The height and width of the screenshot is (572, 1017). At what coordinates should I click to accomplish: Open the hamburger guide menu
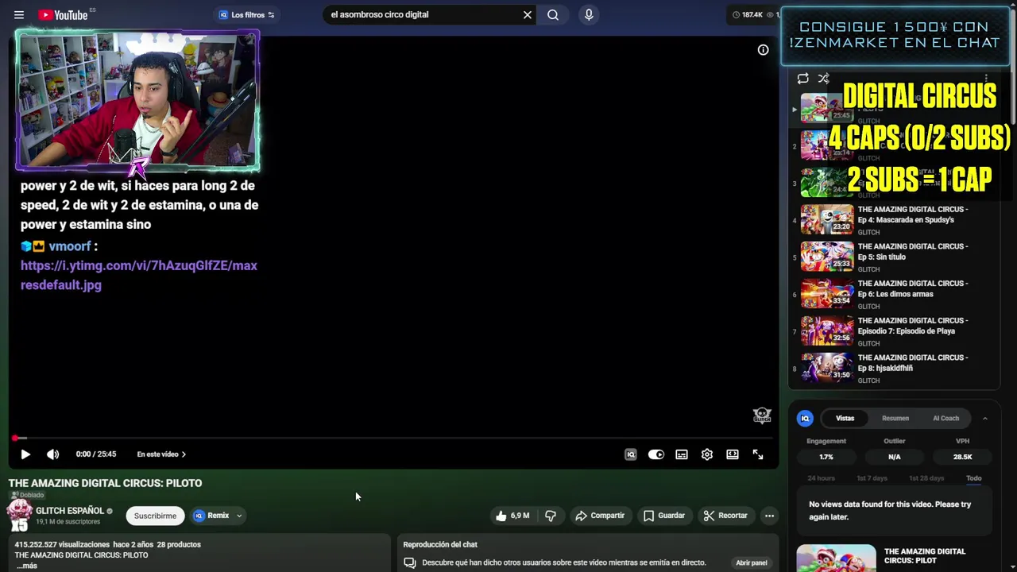[x=19, y=14]
